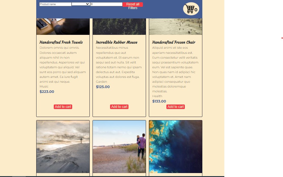Click the father and child beach photo
Image resolution: width=283 pixels, height=177 pixels.
[x=119, y=147]
